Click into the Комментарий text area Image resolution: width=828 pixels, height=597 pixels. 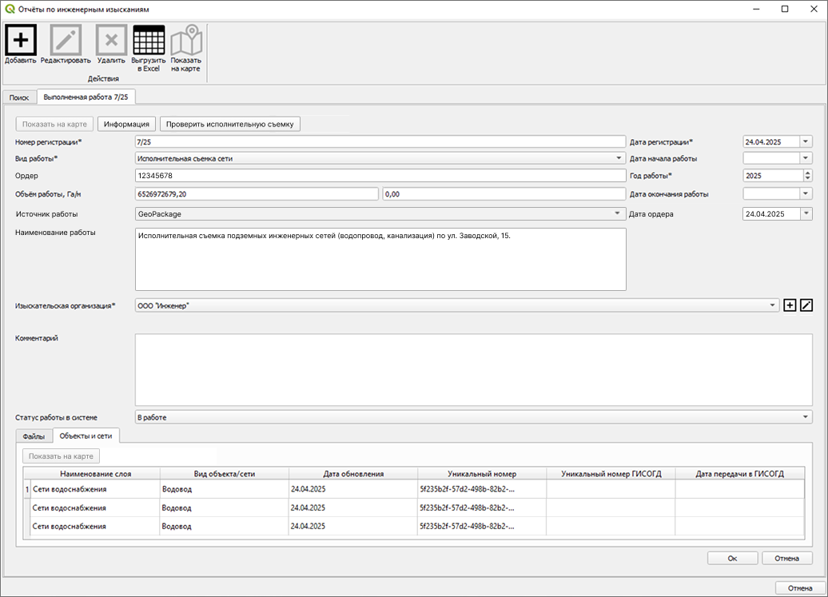click(473, 369)
